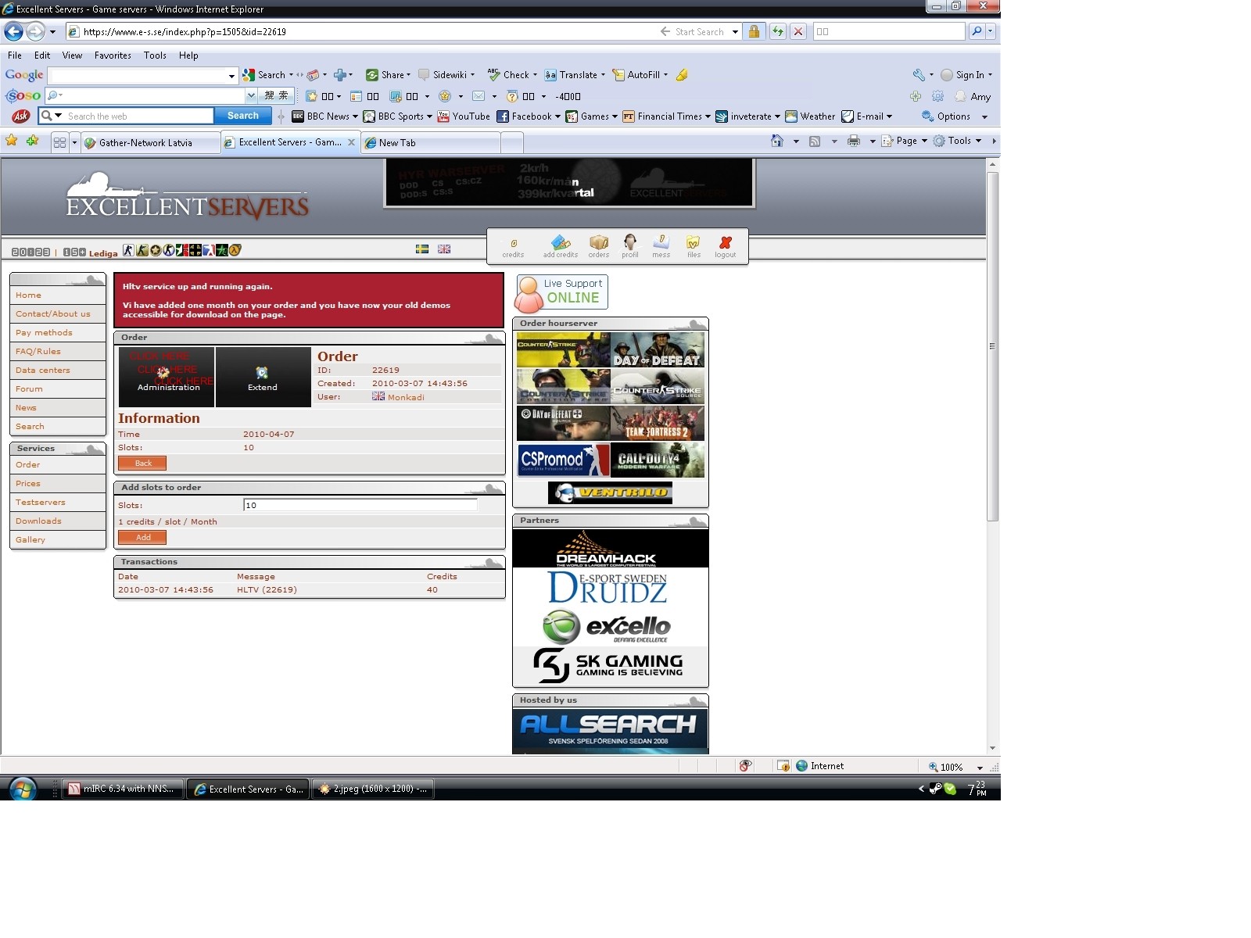
Task: Click the Feeds RSS icon
Action: tap(815, 141)
